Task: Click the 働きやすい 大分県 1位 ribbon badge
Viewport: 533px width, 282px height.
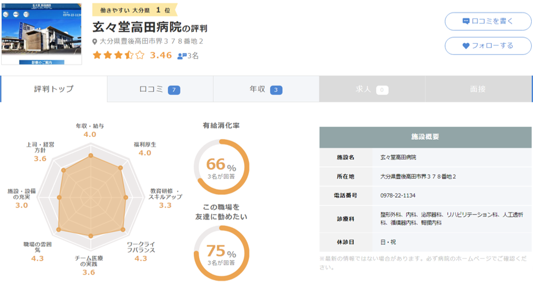Action: 135,10
